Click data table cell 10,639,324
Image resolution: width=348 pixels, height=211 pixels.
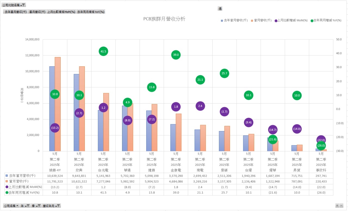click(x=55, y=176)
